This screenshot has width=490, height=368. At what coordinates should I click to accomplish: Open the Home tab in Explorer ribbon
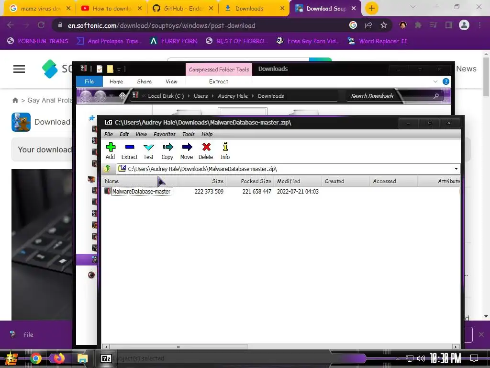click(116, 81)
